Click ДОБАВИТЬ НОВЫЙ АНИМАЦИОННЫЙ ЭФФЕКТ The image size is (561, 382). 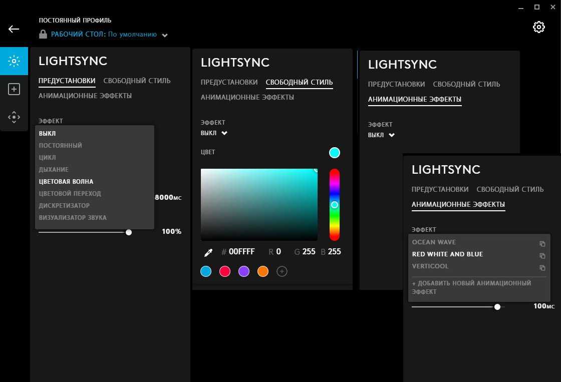click(x=471, y=287)
